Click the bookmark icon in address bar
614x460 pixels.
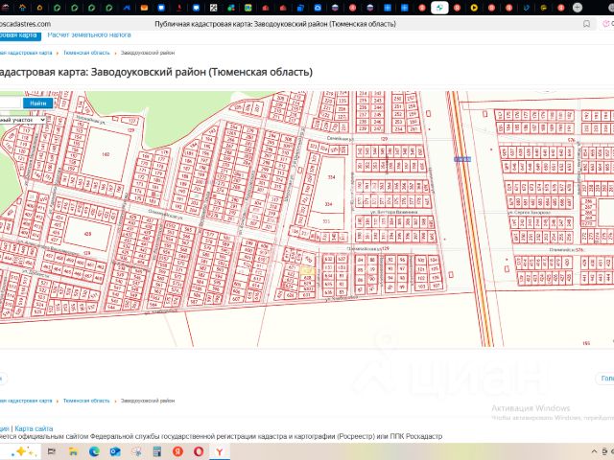tap(586, 22)
